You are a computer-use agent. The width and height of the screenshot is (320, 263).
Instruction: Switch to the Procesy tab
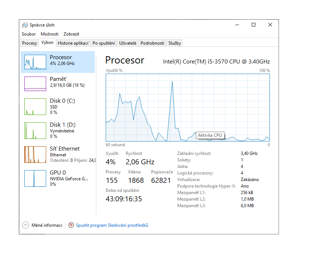pyautogui.click(x=29, y=43)
